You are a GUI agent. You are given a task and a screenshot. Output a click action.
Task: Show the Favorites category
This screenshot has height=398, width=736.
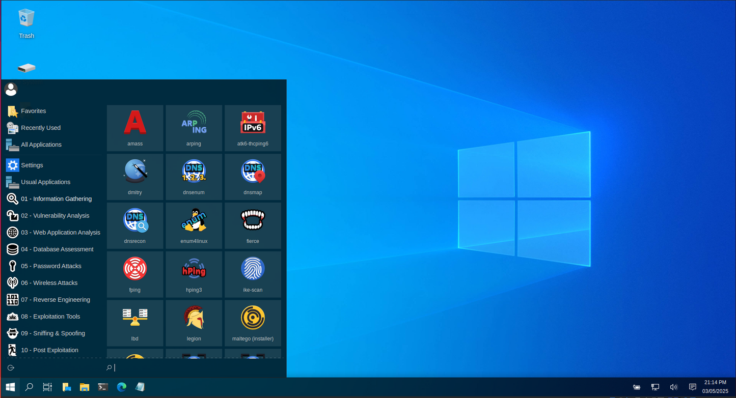tap(54, 111)
